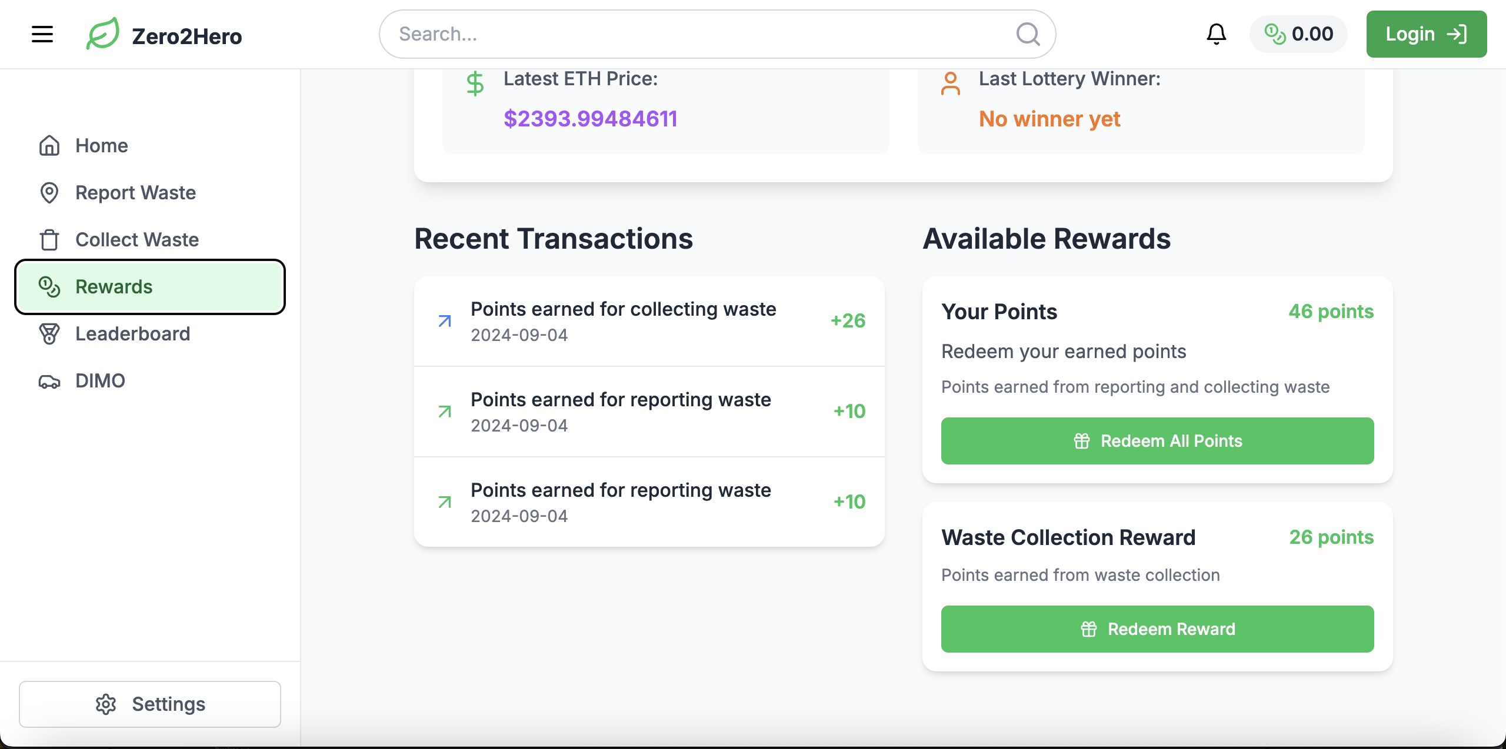Image resolution: width=1506 pixels, height=749 pixels.
Task: Click the Zero2Hero leaf logo
Action: tap(103, 34)
